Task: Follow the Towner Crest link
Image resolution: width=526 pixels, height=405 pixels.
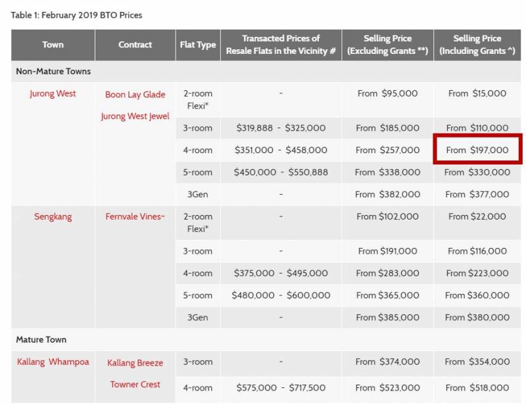Action: (135, 385)
